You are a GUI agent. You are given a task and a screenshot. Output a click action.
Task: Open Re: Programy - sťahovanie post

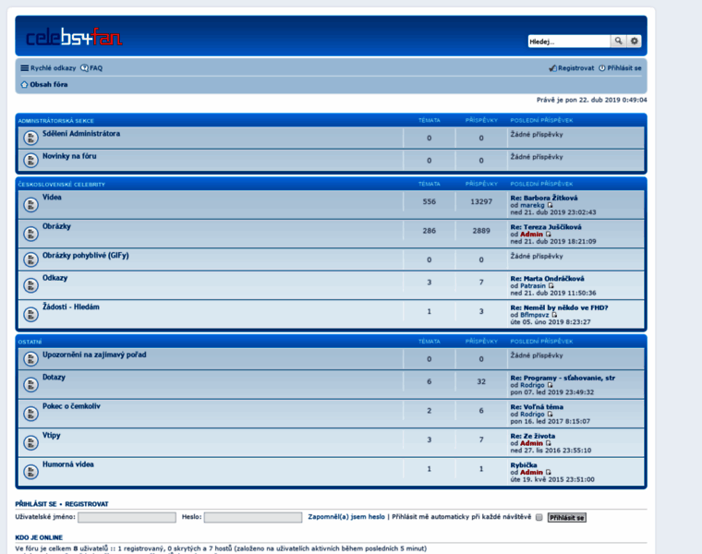[x=563, y=378]
